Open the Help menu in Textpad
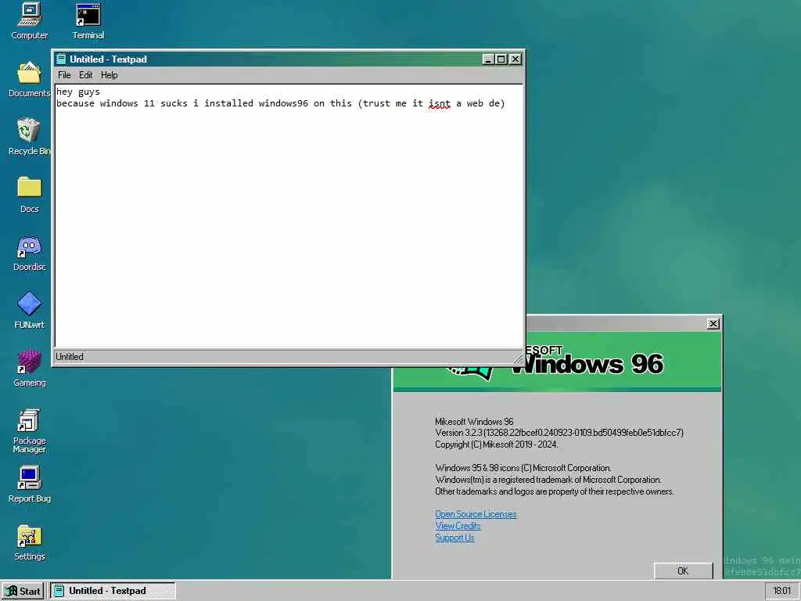Screen dimensions: 801x601 [109, 75]
